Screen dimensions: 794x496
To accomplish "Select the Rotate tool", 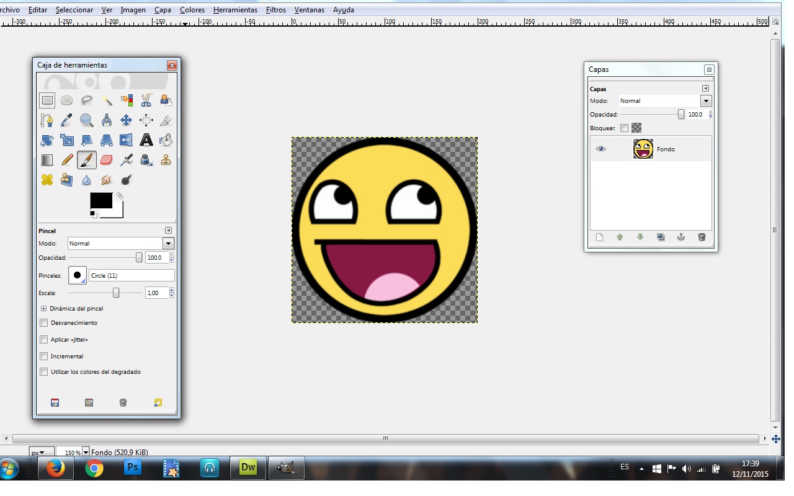I will click(x=47, y=140).
